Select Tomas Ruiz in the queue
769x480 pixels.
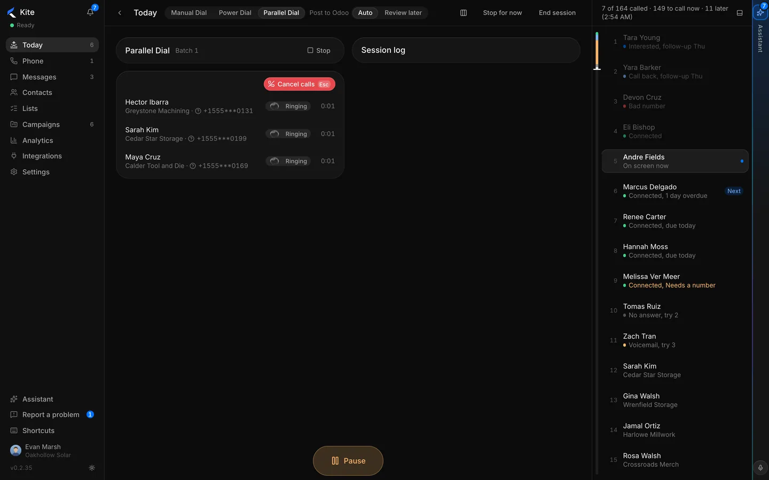(675, 310)
